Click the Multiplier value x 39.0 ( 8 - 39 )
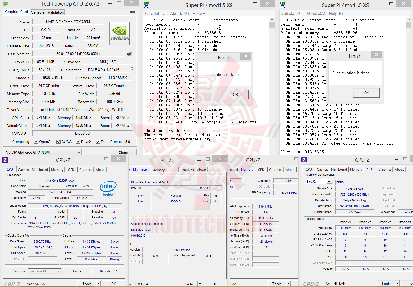This screenshot has width=413, height=287. 42,247
